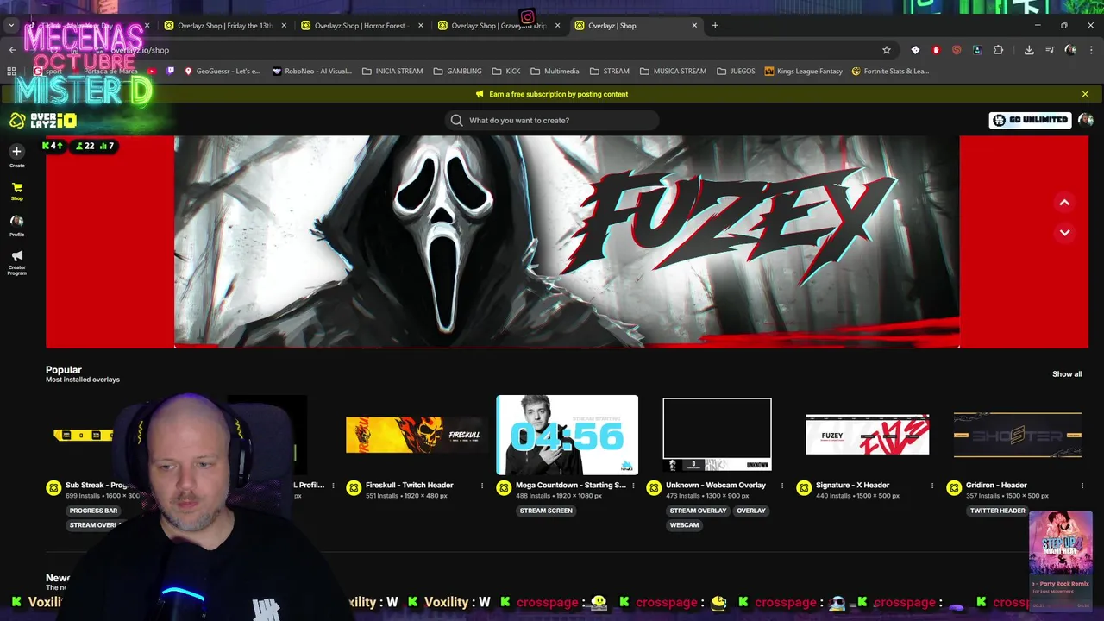The image size is (1104, 621).
Task: Show next banner with down chevron
Action: coord(1064,232)
